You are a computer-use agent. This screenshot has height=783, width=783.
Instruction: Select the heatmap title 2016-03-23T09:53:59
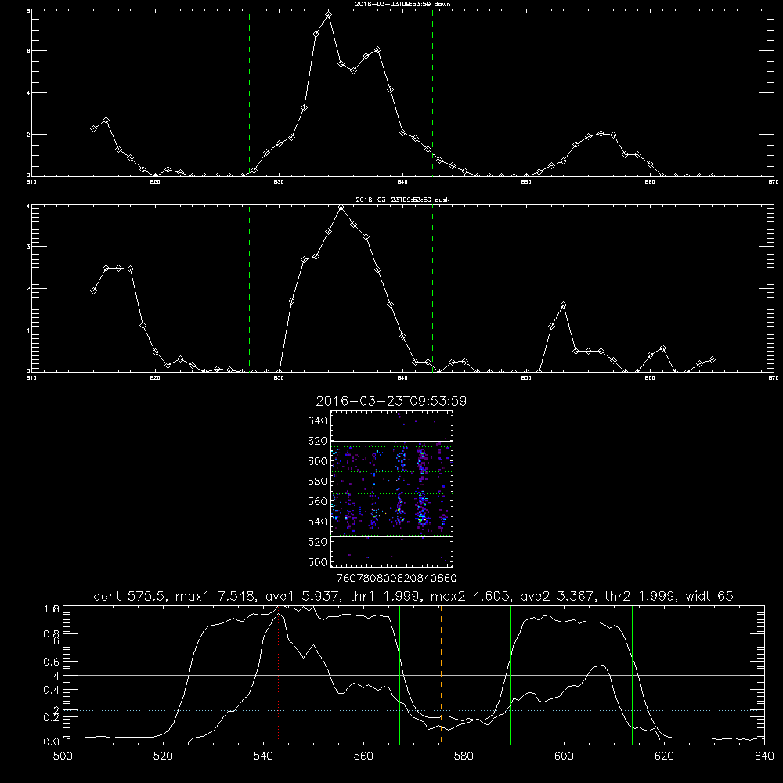coord(391,401)
